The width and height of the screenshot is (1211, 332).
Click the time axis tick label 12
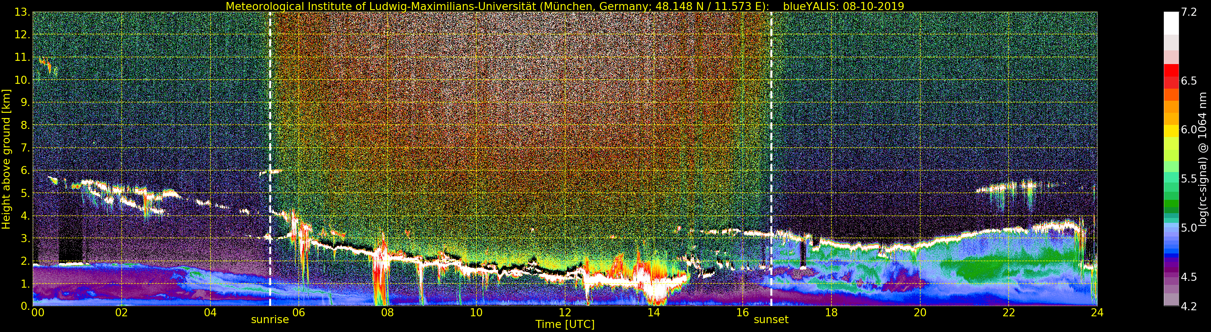click(x=565, y=313)
